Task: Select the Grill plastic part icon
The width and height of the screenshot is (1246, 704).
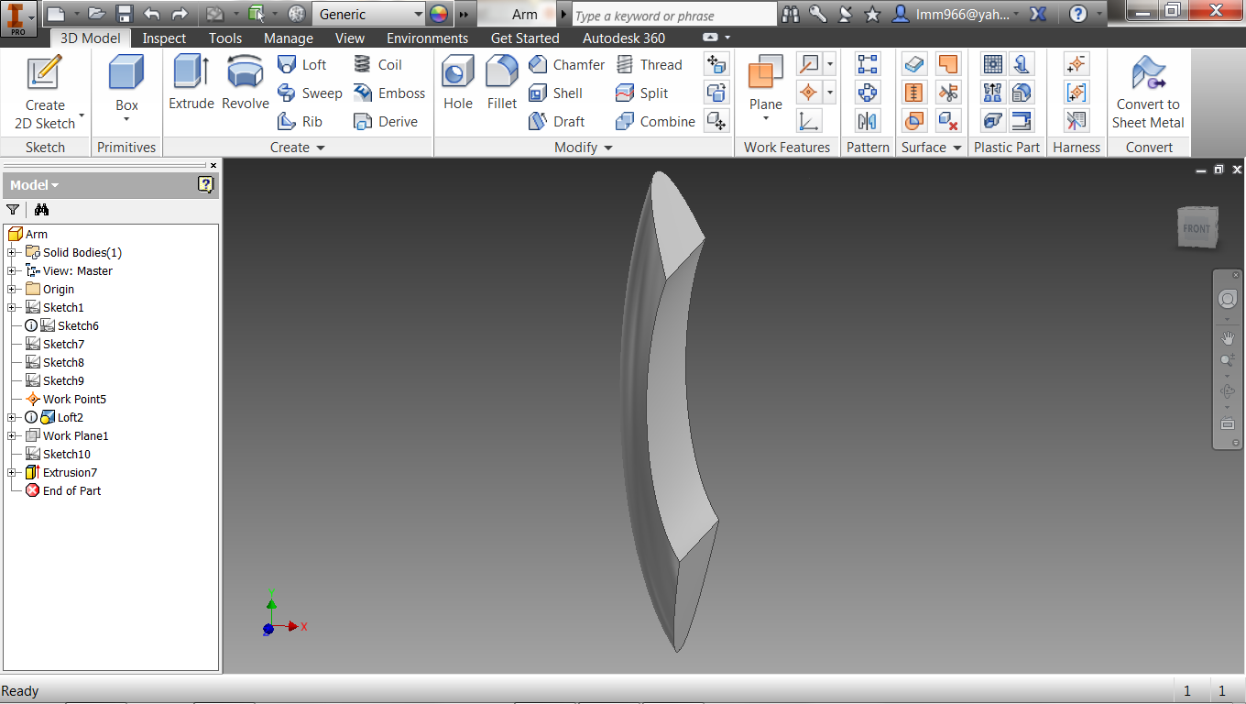Action: (992, 64)
